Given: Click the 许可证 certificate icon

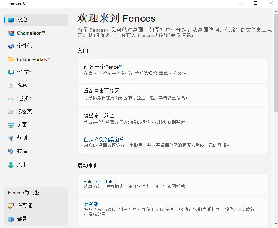Looking at the screenshot, I should [x=11, y=206].
